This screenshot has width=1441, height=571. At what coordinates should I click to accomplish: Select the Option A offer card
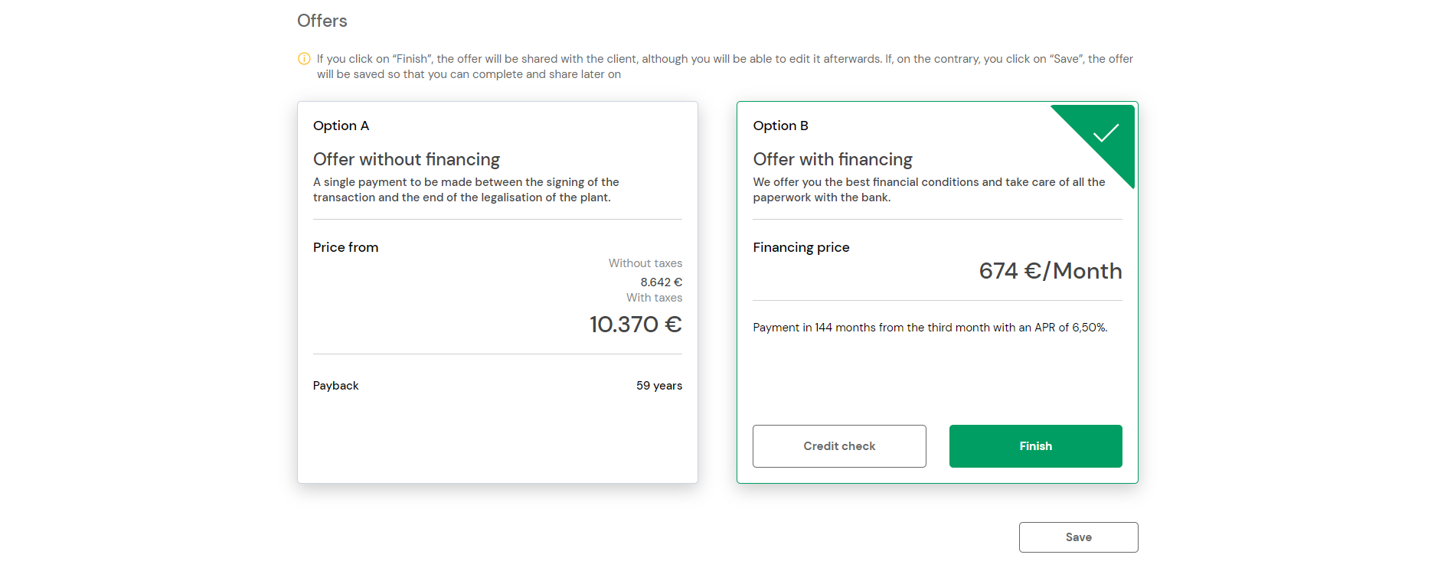(x=498, y=292)
